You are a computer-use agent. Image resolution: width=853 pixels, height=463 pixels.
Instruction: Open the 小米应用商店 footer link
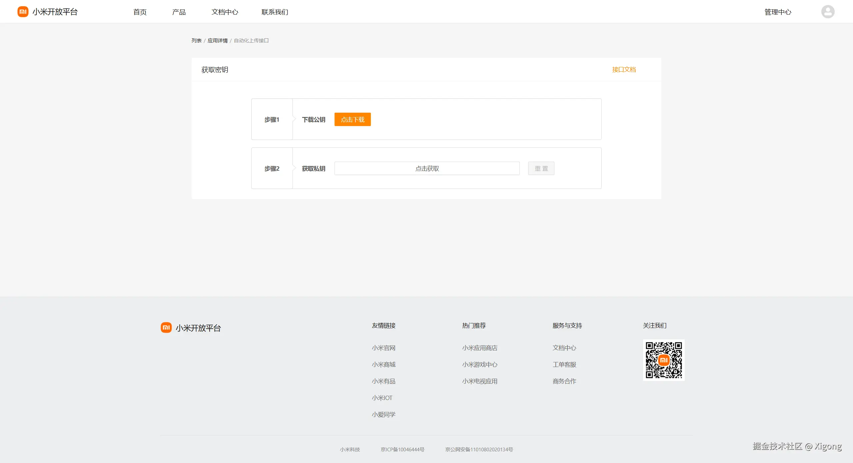click(x=479, y=348)
